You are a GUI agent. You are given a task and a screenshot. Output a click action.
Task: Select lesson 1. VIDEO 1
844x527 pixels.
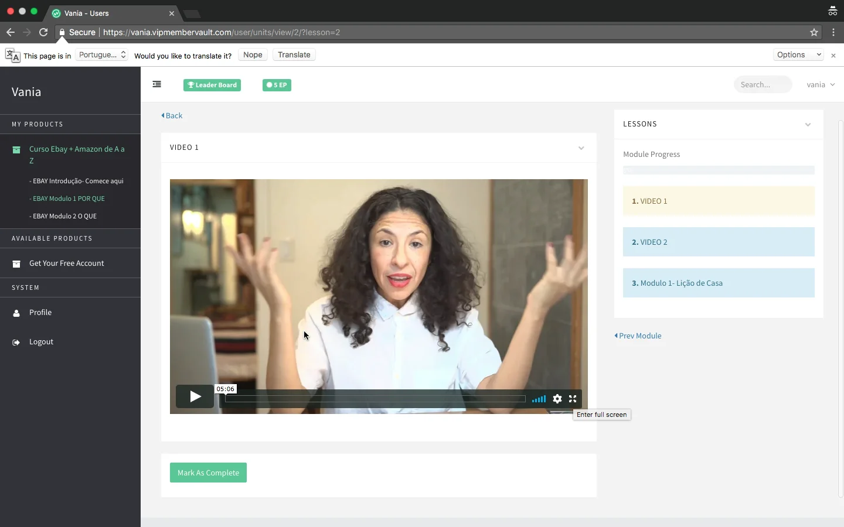(719, 201)
